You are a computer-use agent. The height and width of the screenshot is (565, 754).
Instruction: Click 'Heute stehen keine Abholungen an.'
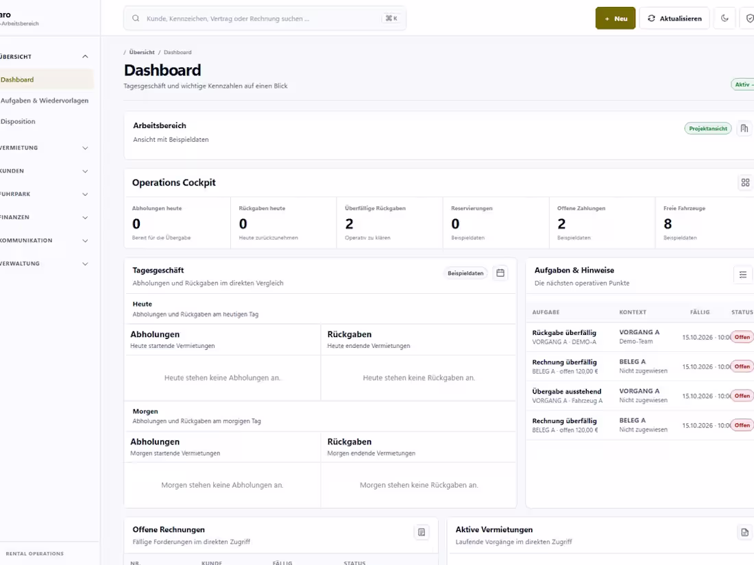click(x=222, y=378)
